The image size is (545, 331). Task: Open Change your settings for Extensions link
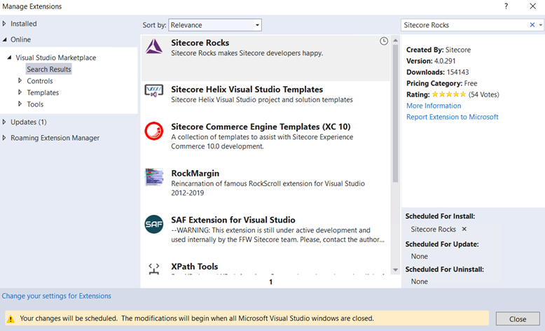pos(56,296)
